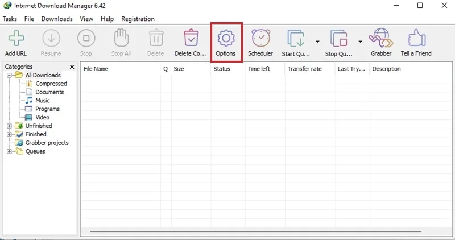Launch the Grabber tool icon

tap(380, 38)
